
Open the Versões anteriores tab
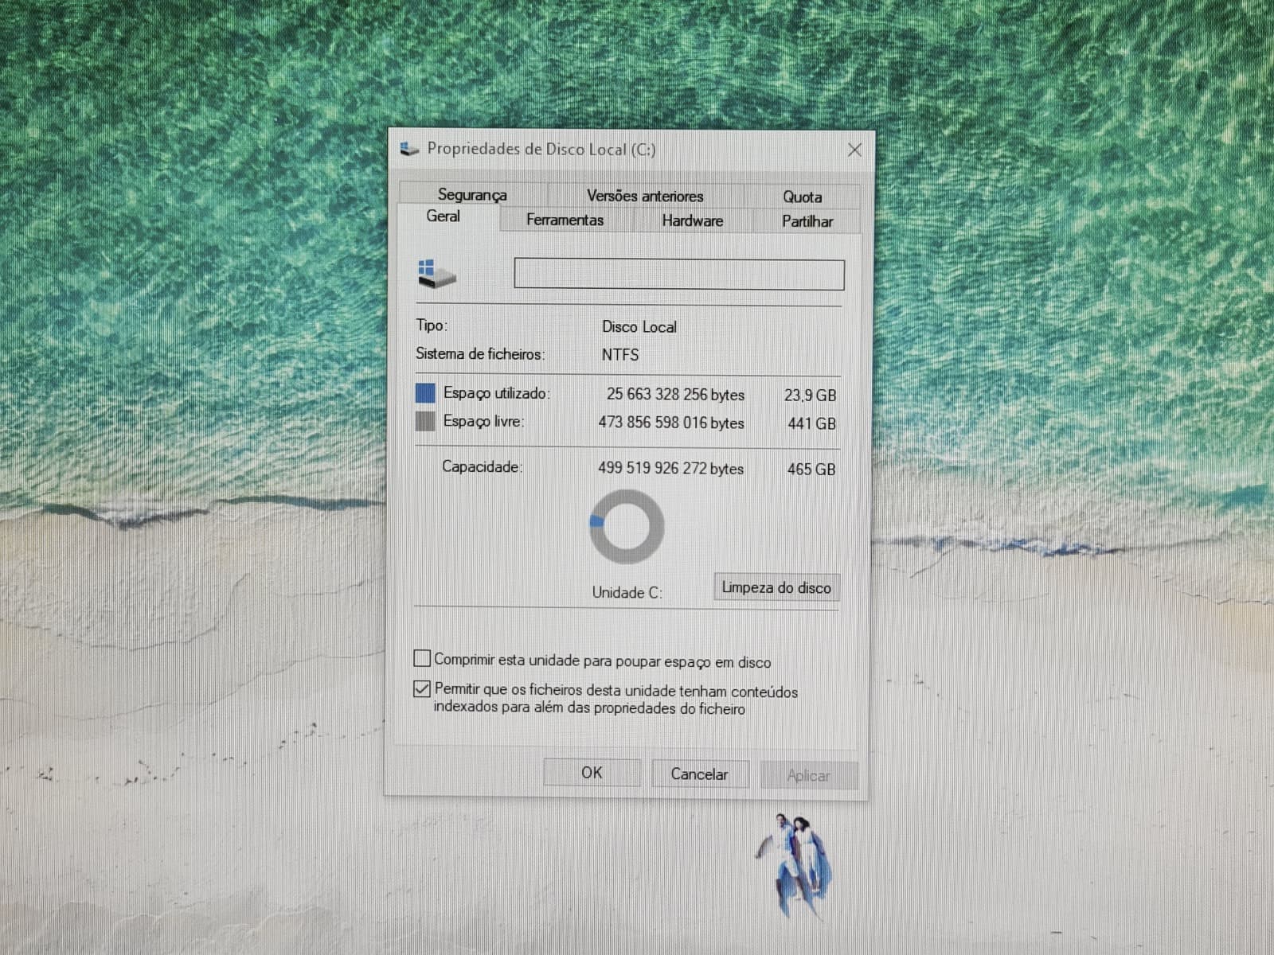[x=645, y=195]
